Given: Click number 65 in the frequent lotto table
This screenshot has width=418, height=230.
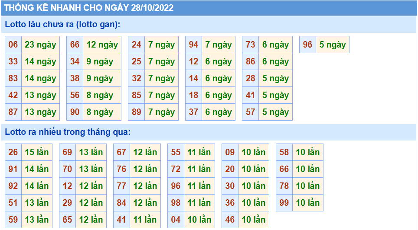Looking at the screenshot, I should tap(68, 220).
